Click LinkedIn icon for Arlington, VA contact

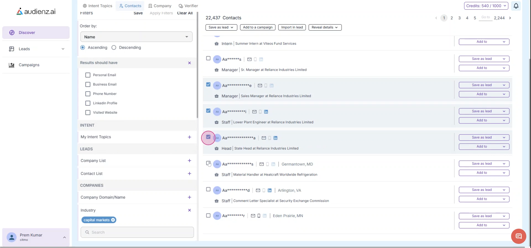[270, 190]
